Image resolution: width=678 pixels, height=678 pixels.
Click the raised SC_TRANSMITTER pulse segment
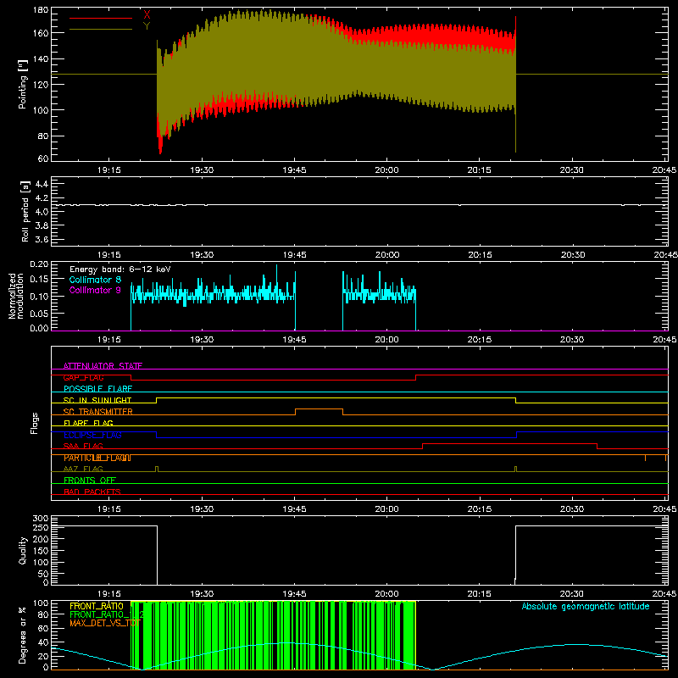pos(320,409)
